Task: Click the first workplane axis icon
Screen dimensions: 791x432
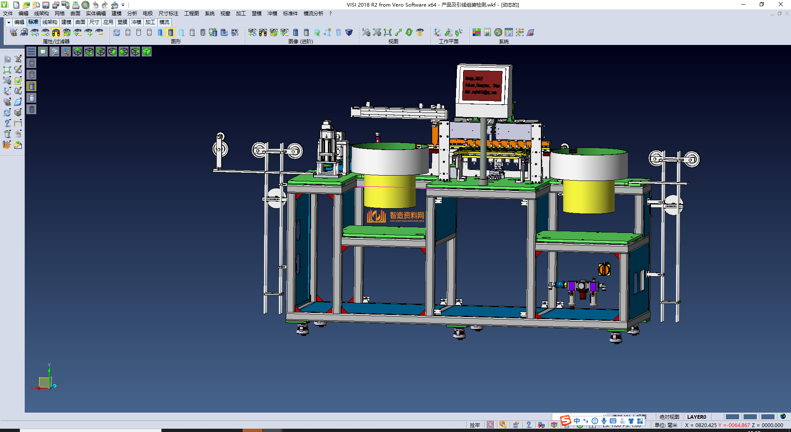Action: [x=438, y=33]
